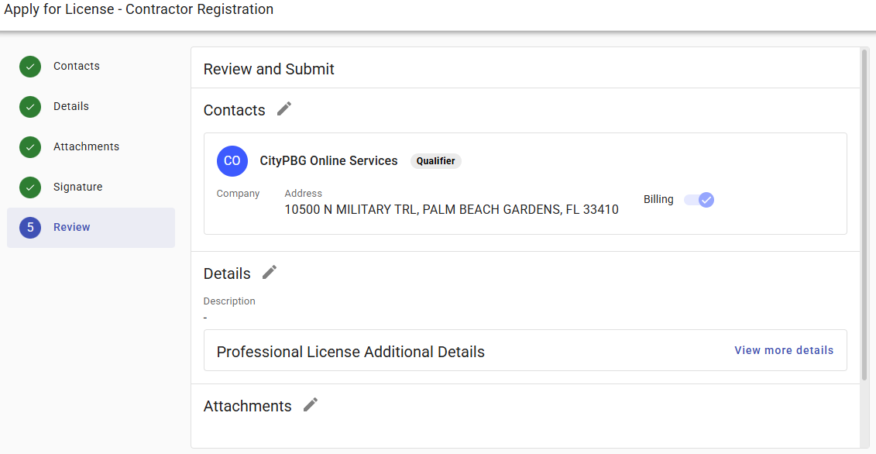Click the green checkmark for Attachments step
Screen dimensions: 876x454
point(29,146)
